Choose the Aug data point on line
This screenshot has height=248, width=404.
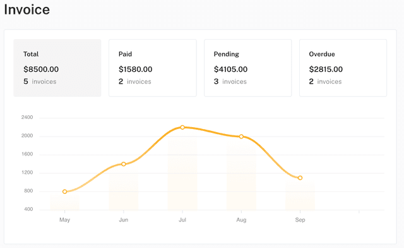coord(241,137)
